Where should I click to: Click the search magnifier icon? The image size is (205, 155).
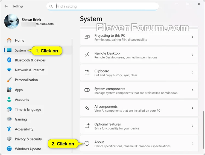click(x=51, y=6)
